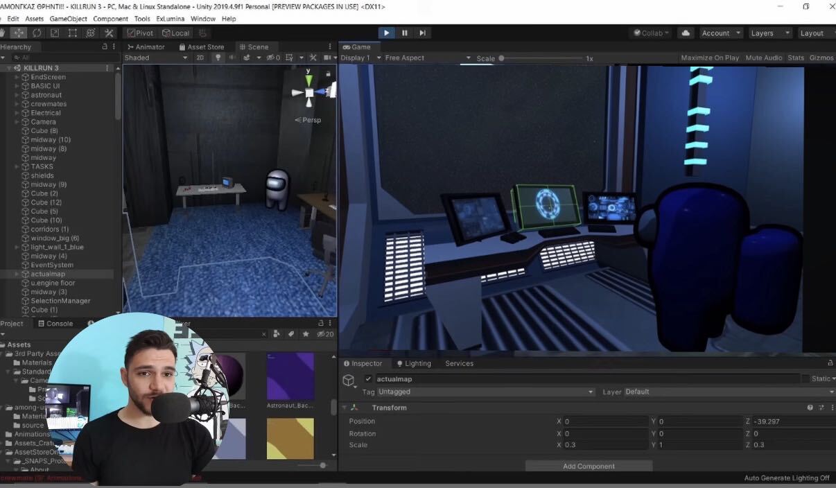
Task: Open KILLRUN 3 scene options menu
Action: [107, 68]
